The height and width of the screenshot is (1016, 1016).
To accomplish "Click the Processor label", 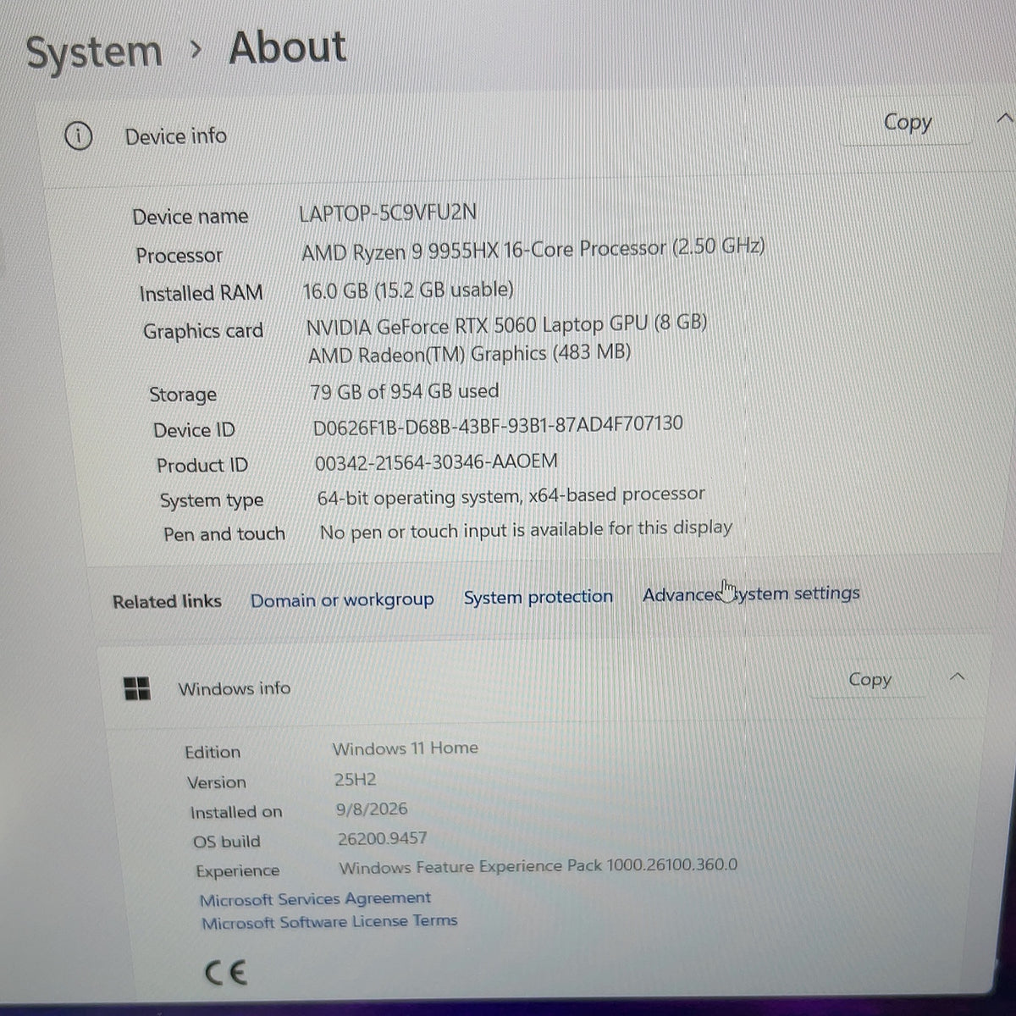I will (179, 255).
